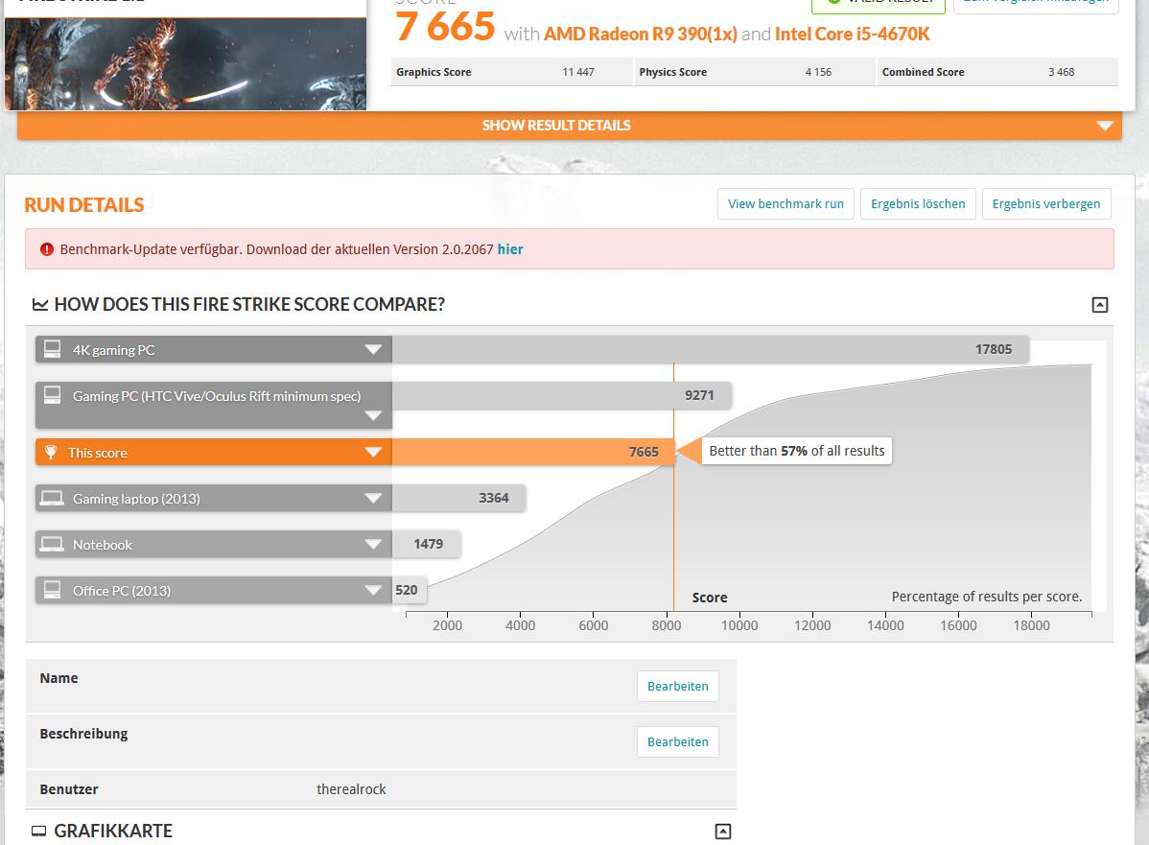1149x845 pixels.
Task: Click the AMD Radeon R9 390(1x) link
Action: click(x=641, y=35)
